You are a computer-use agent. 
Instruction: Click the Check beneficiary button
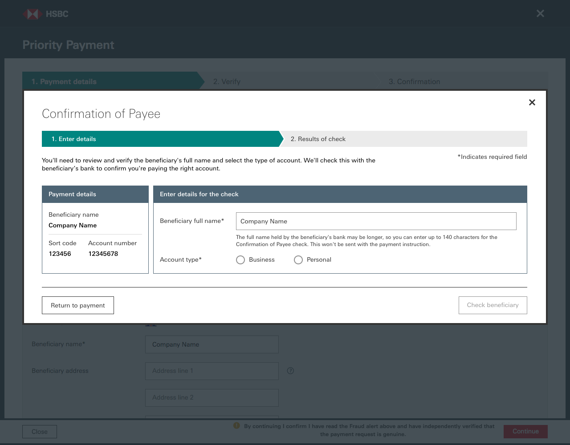(x=493, y=305)
